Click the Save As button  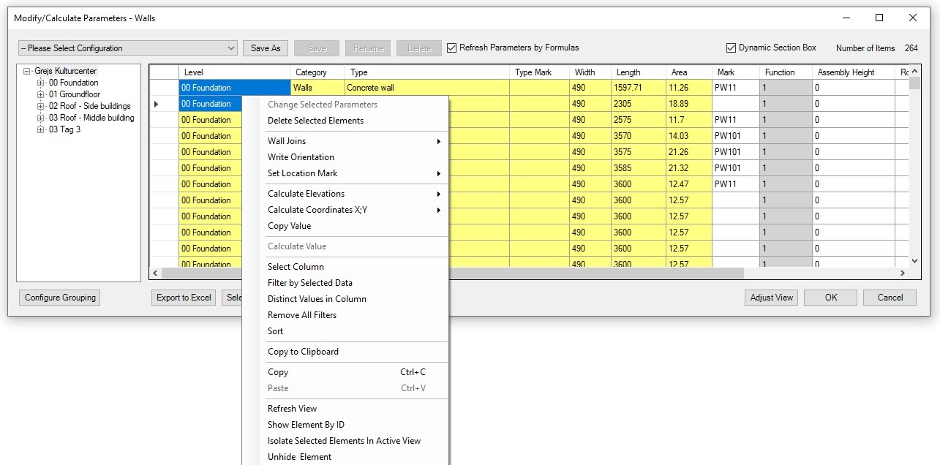coord(265,48)
